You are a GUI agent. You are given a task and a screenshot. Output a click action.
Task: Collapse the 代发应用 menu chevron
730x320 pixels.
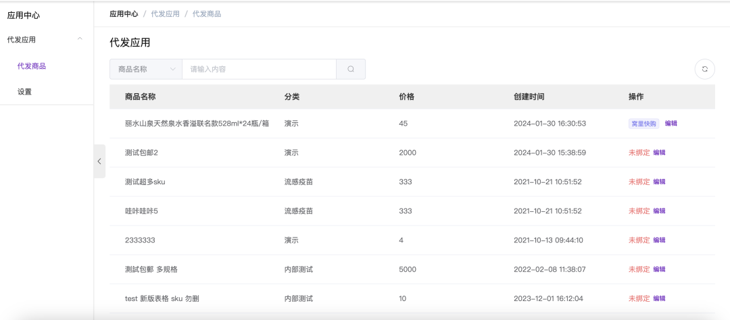point(80,39)
